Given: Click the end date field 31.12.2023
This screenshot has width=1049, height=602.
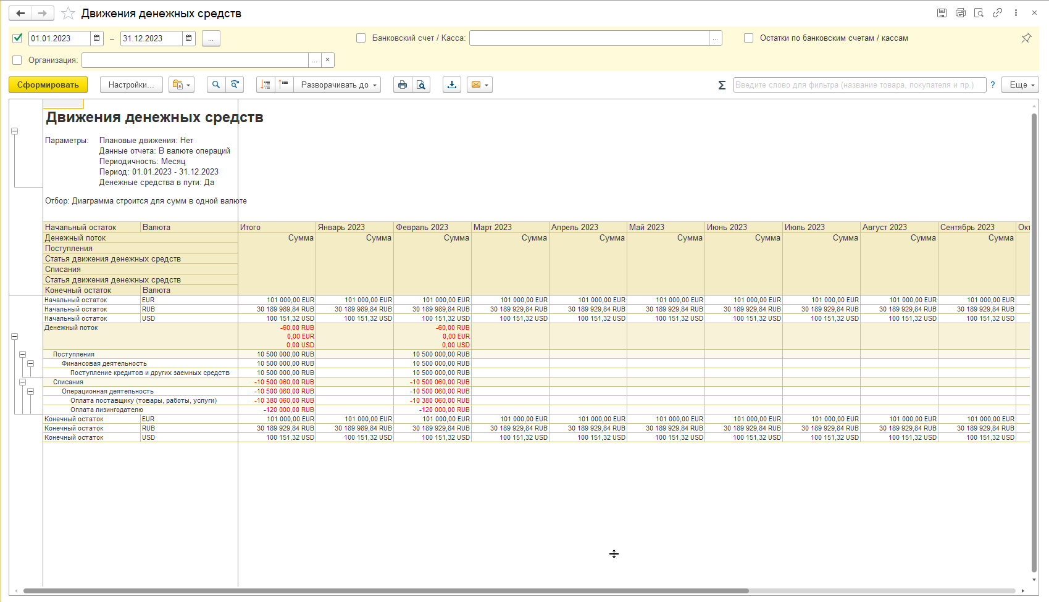Looking at the screenshot, I should pos(151,38).
